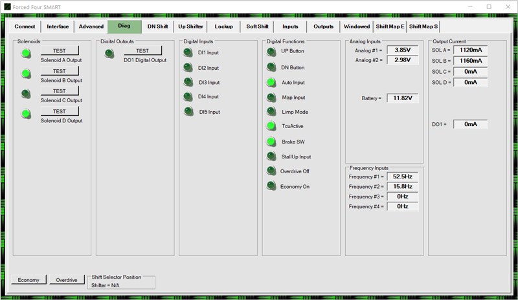Select the Battery voltage field
This screenshot has height=300, width=518.
point(402,98)
